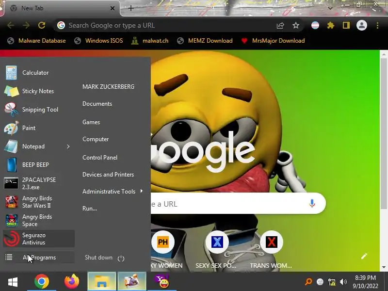
Task: Open the Snipping Tool
Action: [38, 110]
